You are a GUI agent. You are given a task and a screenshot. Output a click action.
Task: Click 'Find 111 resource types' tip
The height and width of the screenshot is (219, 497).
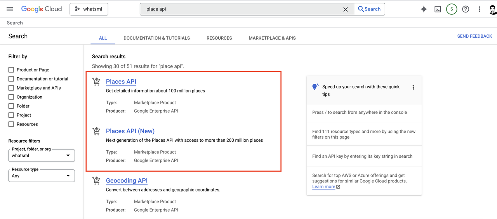pyautogui.click(x=364, y=134)
